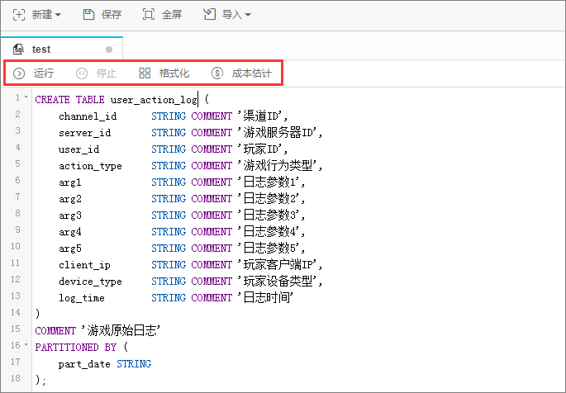Viewport: 566px width, 393px height.
Task: Click STRING type on the part_date line
Action: (134, 364)
